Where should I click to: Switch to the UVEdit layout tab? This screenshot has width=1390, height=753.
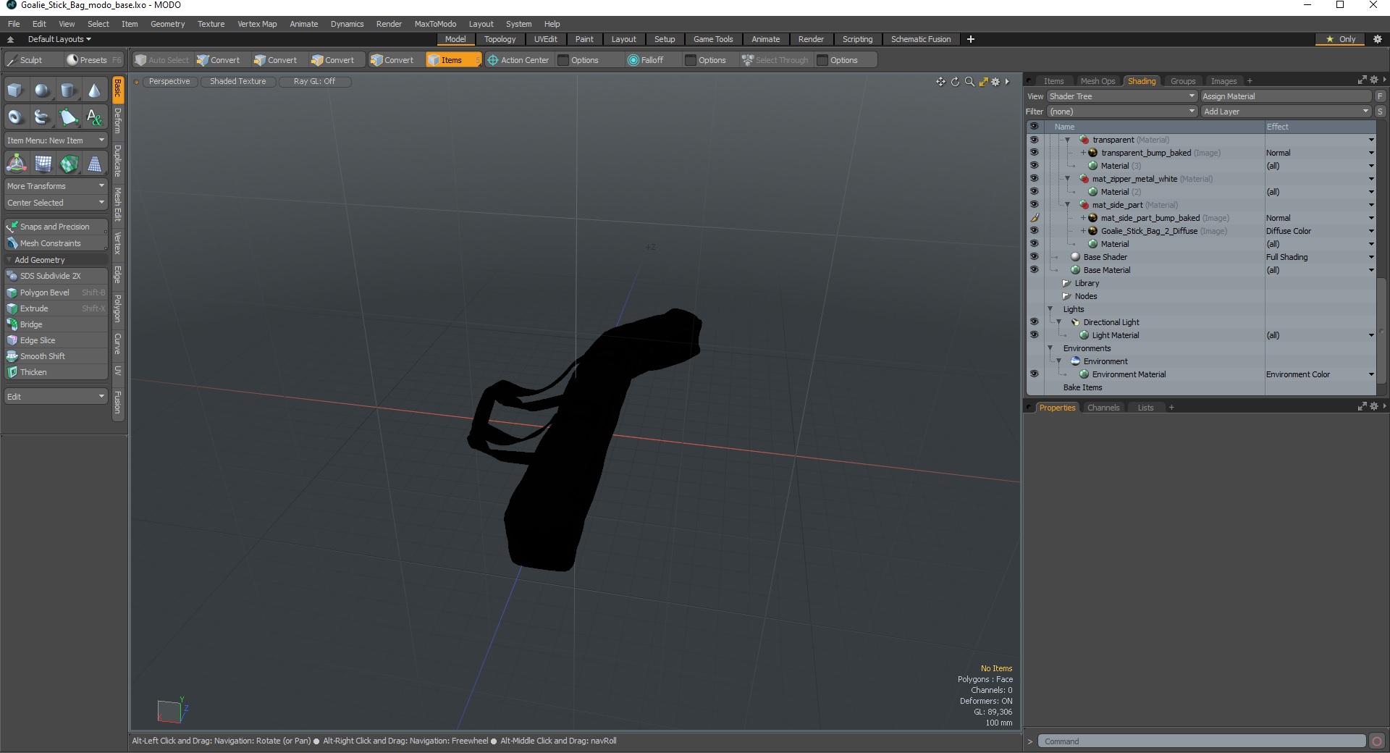pyautogui.click(x=545, y=39)
